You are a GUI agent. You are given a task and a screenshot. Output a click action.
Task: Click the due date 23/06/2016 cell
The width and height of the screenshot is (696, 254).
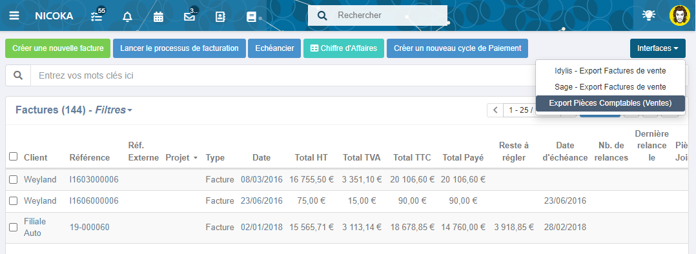click(565, 200)
